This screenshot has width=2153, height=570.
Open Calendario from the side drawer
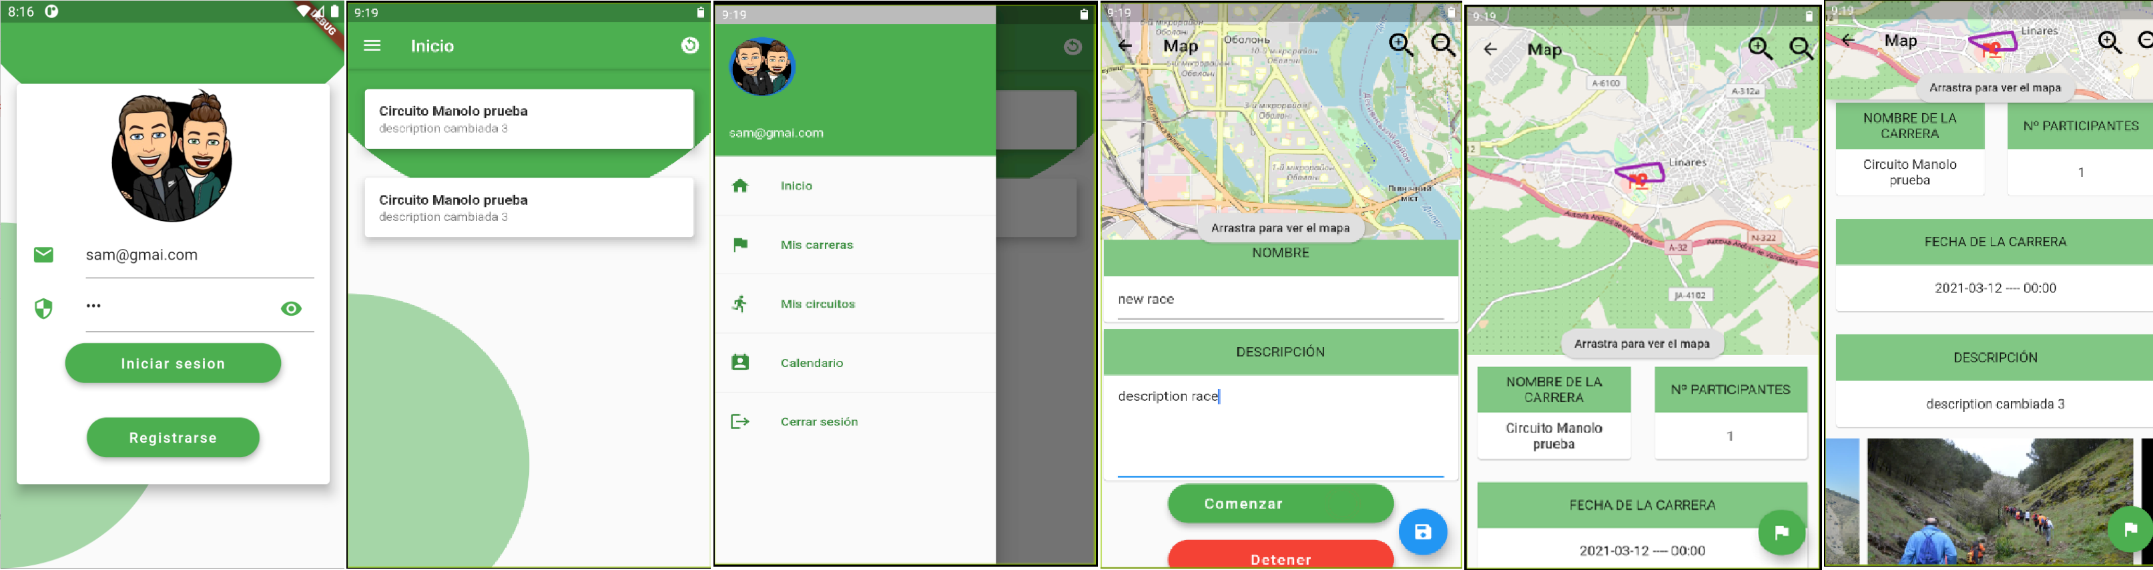(811, 362)
